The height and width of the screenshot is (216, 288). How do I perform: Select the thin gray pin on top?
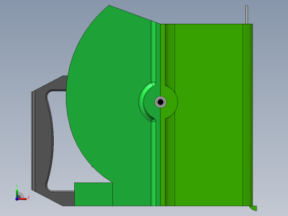pyautogui.click(x=246, y=14)
